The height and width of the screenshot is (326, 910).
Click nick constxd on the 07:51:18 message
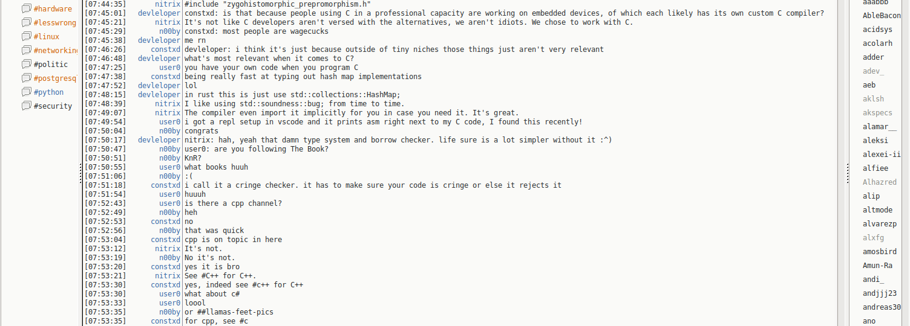pos(166,185)
